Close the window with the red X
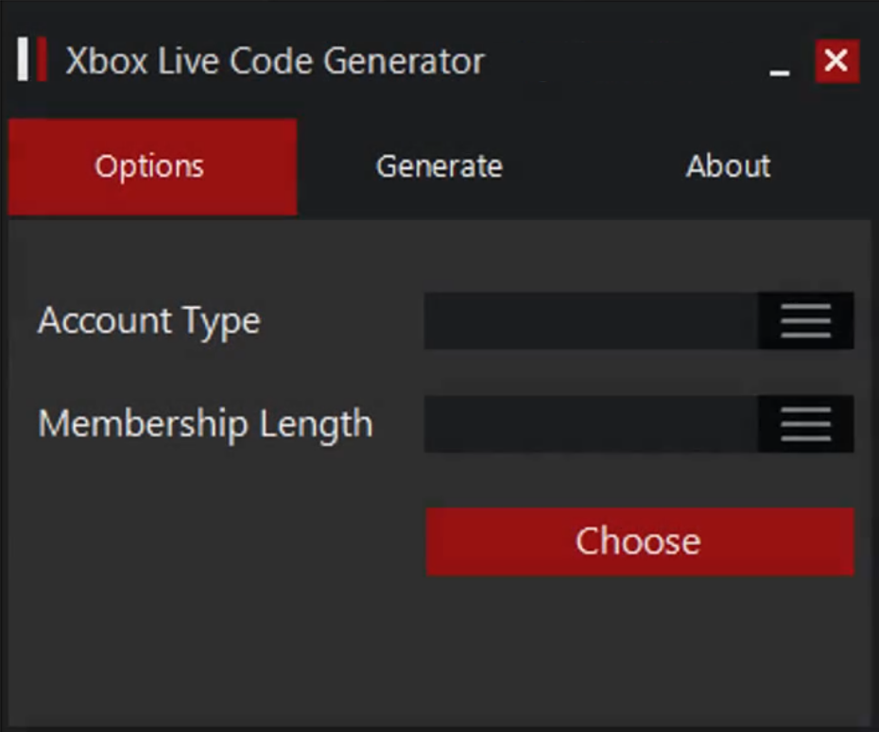This screenshot has width=879, height=732. (x=836, y=61)
